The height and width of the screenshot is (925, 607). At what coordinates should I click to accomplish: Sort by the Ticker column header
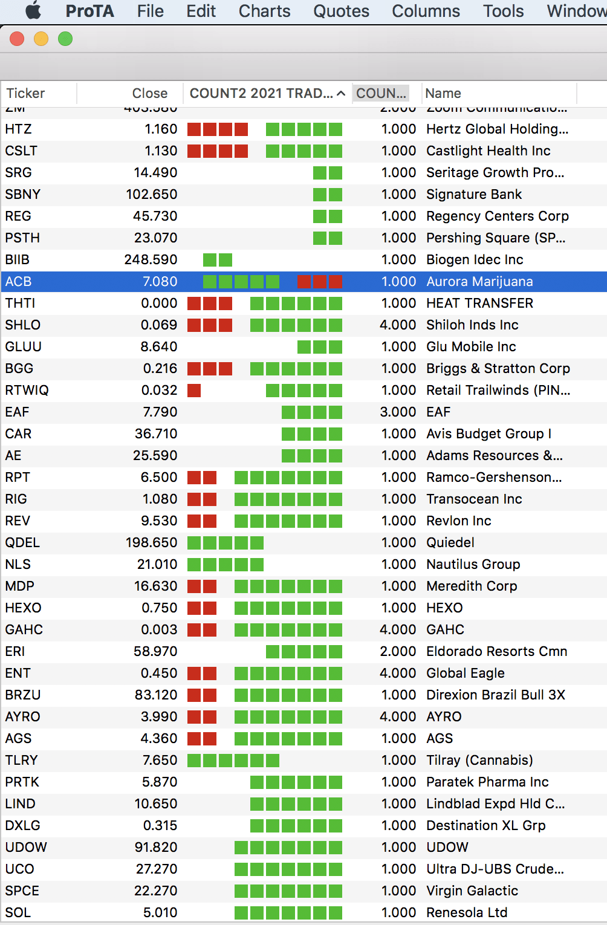(x=25, y=93)
